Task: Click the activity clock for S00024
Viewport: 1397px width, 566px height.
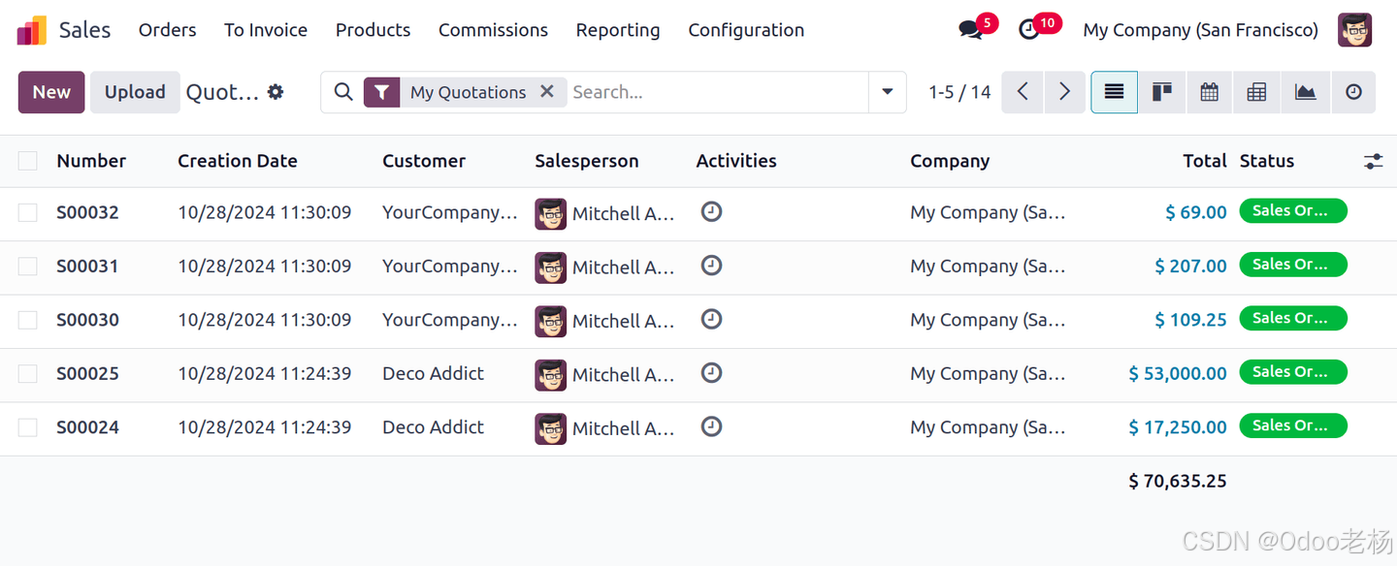Action: (x=711, y=425)
